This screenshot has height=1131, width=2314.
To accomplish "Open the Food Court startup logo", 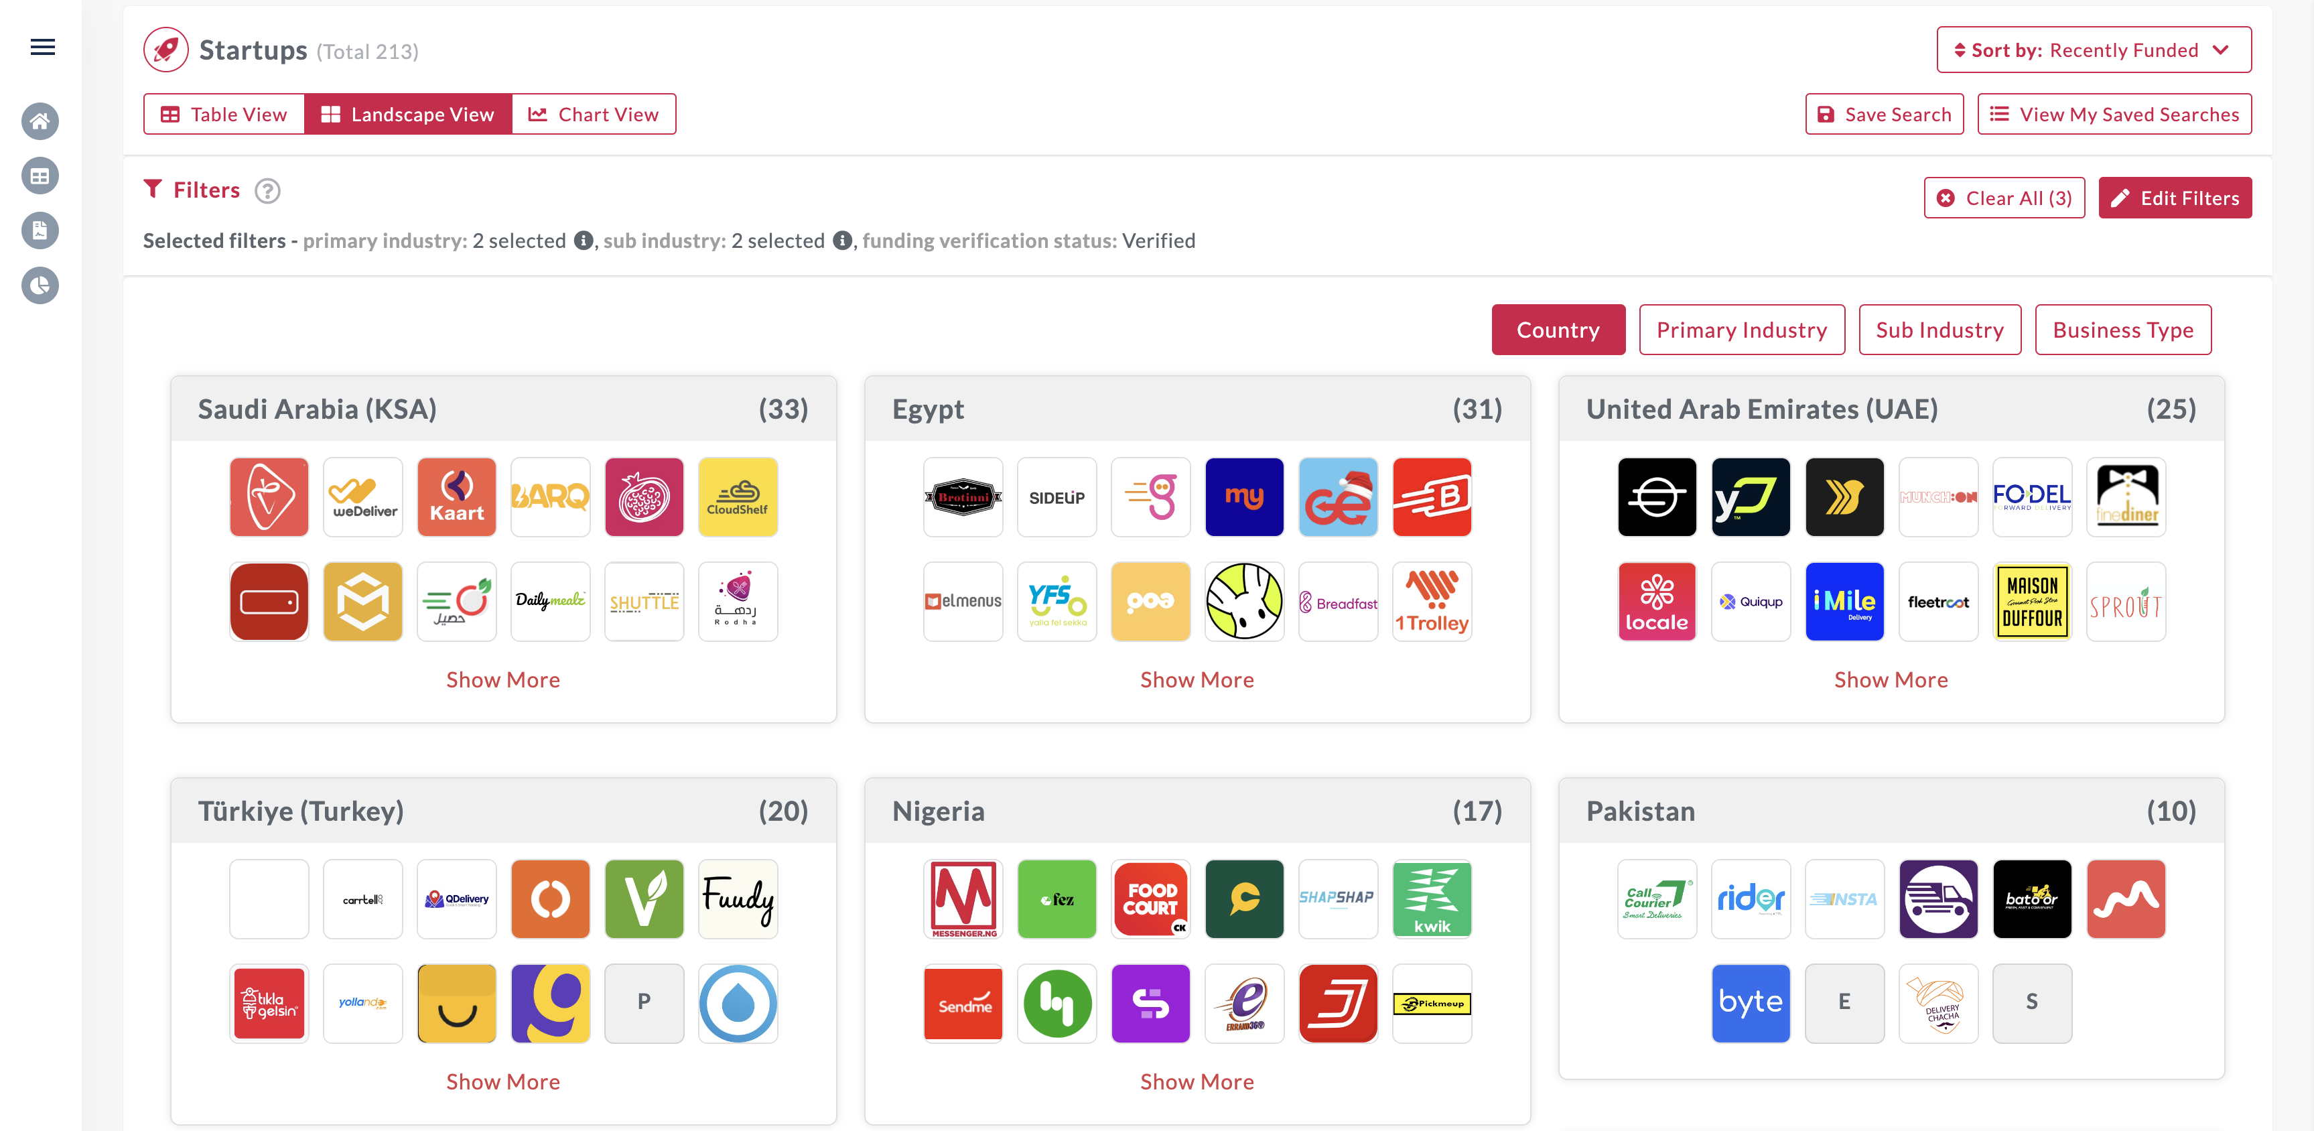I will pos(1151,899).
